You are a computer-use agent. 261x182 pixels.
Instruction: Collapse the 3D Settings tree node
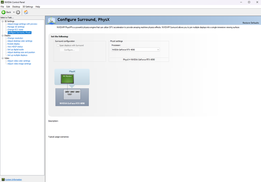(2, 21)
